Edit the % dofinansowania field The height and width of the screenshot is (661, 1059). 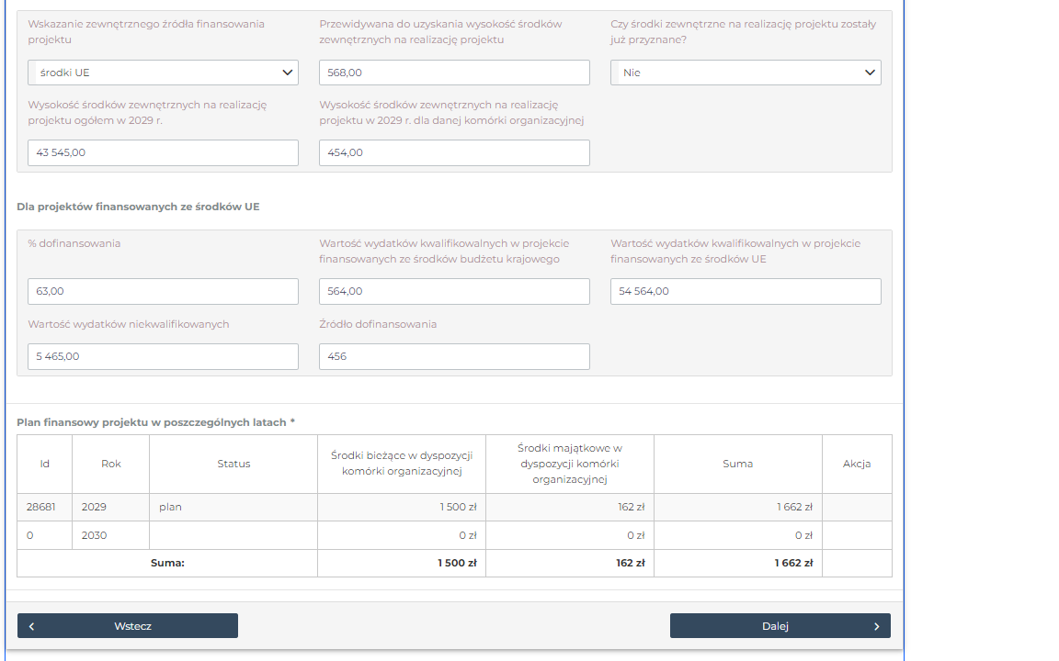pos(163,291)
